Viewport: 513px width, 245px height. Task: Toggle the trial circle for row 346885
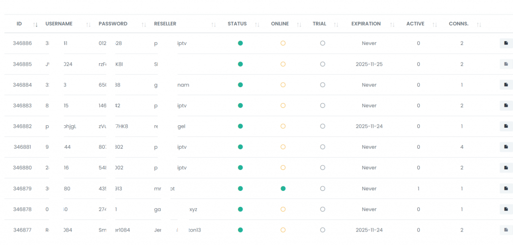(323, 64)
